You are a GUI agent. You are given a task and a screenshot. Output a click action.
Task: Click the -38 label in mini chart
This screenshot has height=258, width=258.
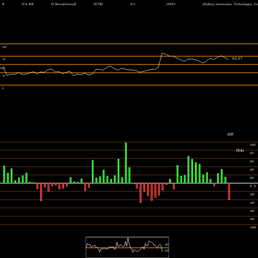click(167, 245)
